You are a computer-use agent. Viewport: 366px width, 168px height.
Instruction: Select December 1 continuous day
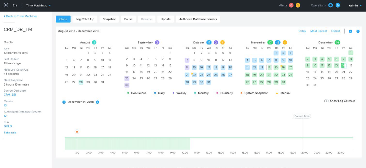(x=350, y=52)
